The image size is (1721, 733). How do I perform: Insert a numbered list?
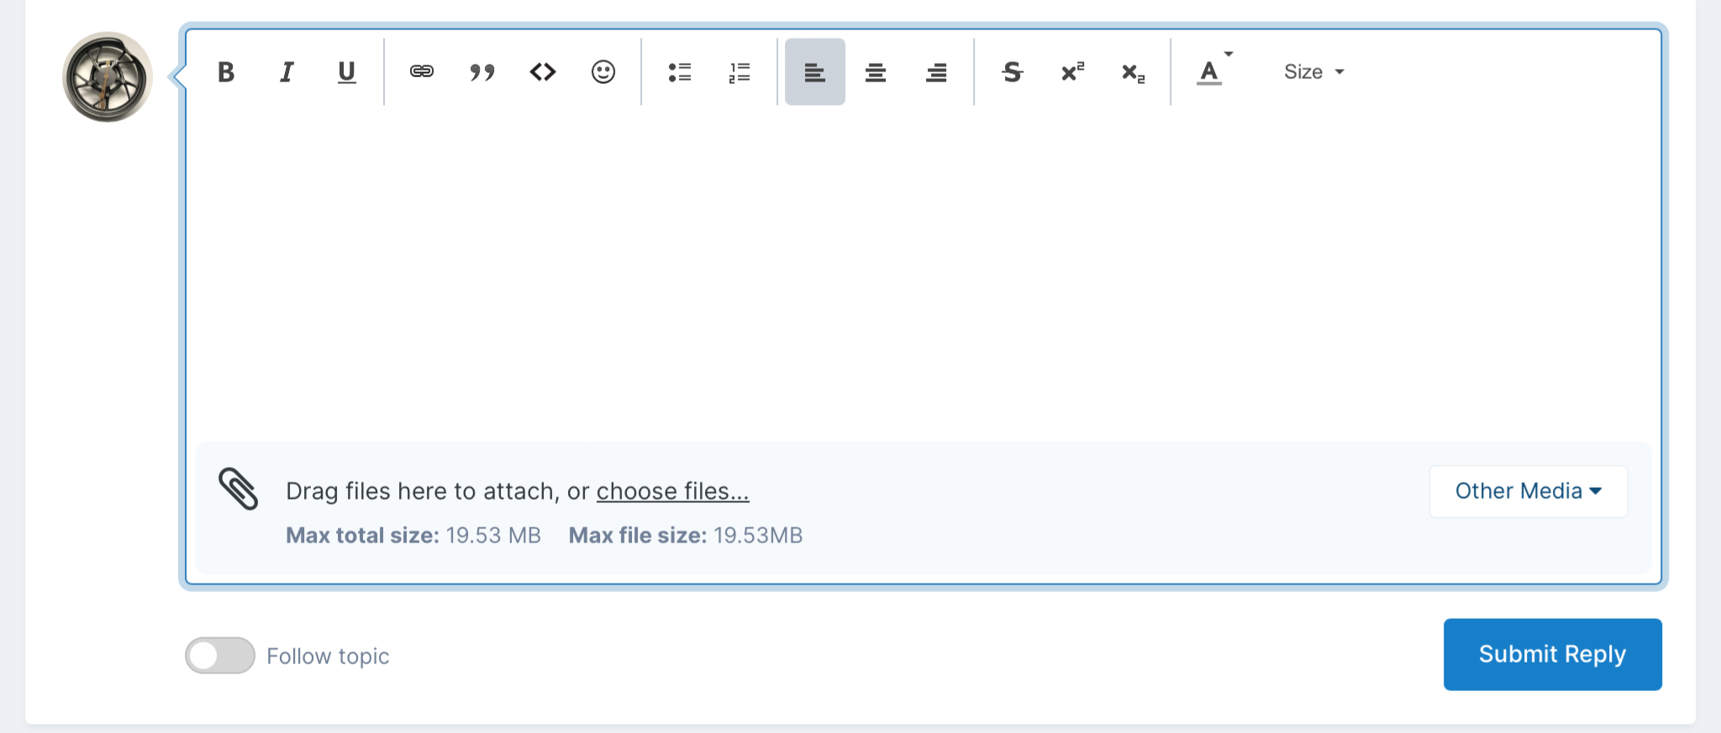(x=739, y=72)
